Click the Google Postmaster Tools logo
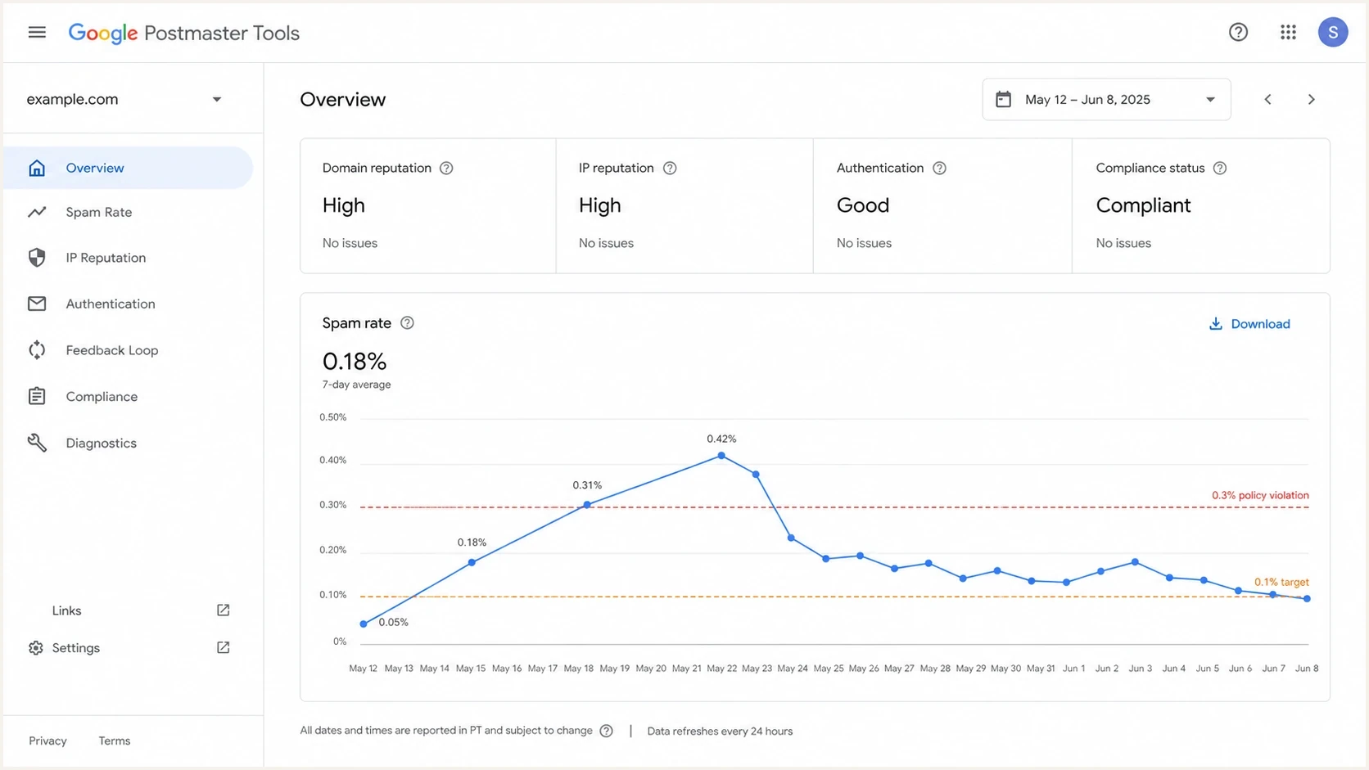 click(x=184, y=33)
